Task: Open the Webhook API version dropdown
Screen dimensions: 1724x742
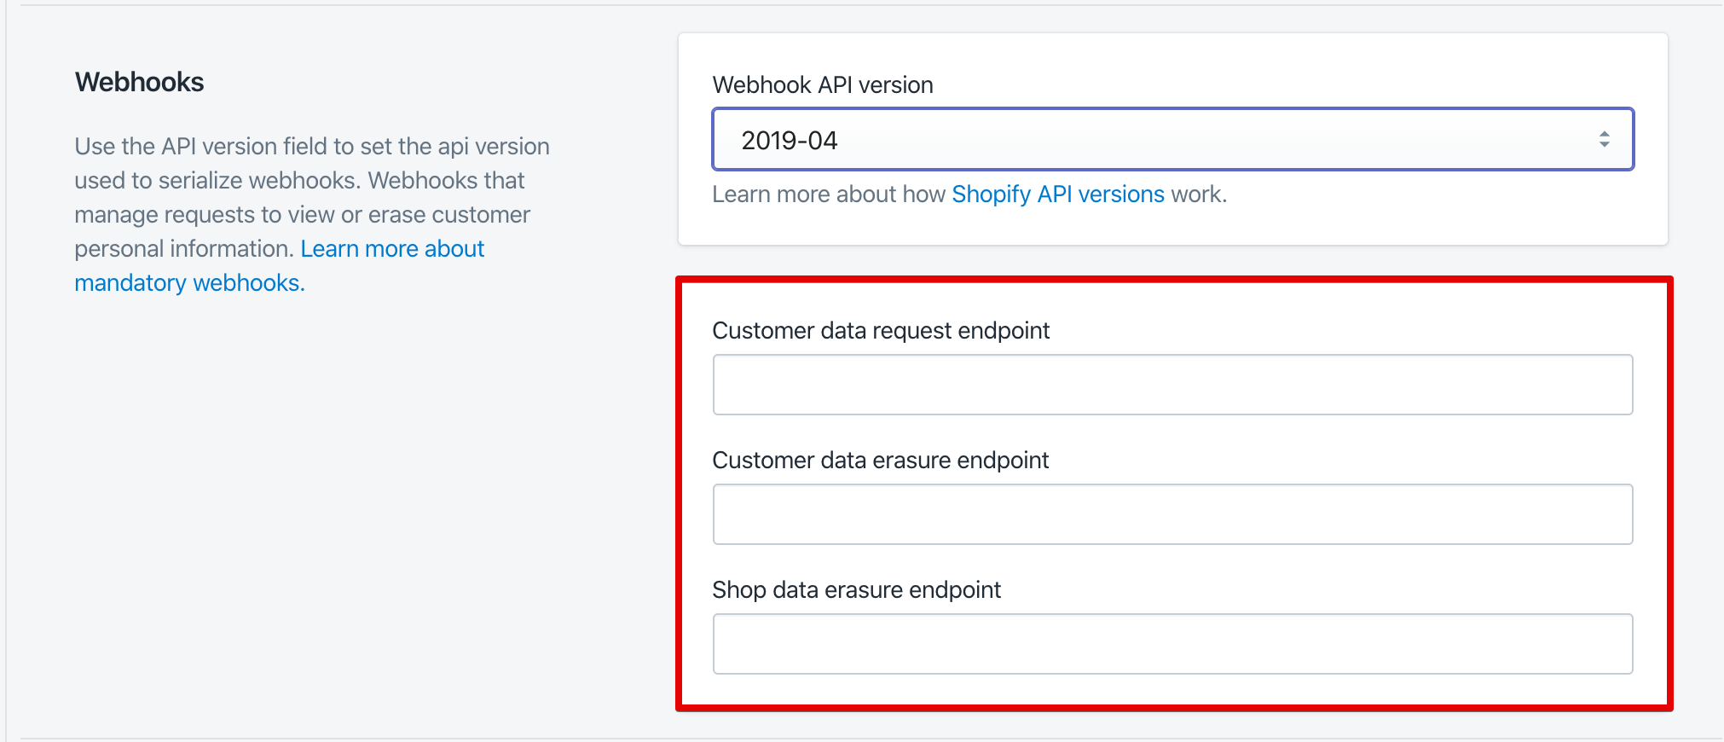Action: 1172,139
